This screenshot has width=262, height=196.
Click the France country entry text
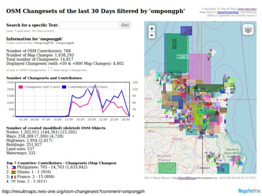tap(36, 177)
